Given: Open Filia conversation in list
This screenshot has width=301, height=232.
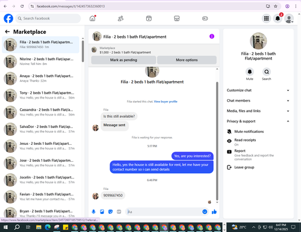Looking at the screenshot, I should tap(40, 44).
